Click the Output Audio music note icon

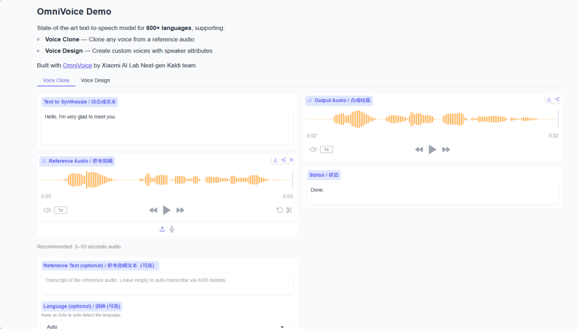click(310, 101)
